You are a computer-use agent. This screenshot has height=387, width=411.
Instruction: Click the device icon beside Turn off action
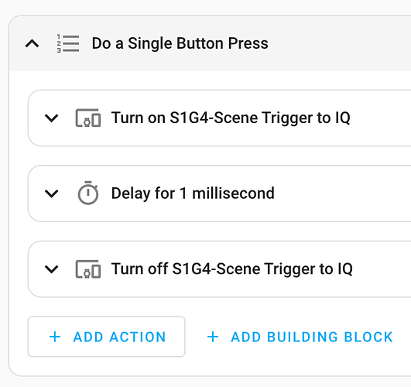tap(88, 269)
